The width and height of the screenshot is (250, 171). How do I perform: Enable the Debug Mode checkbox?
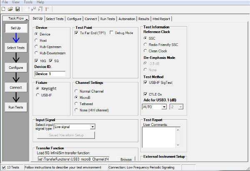[x=112, y=33]
